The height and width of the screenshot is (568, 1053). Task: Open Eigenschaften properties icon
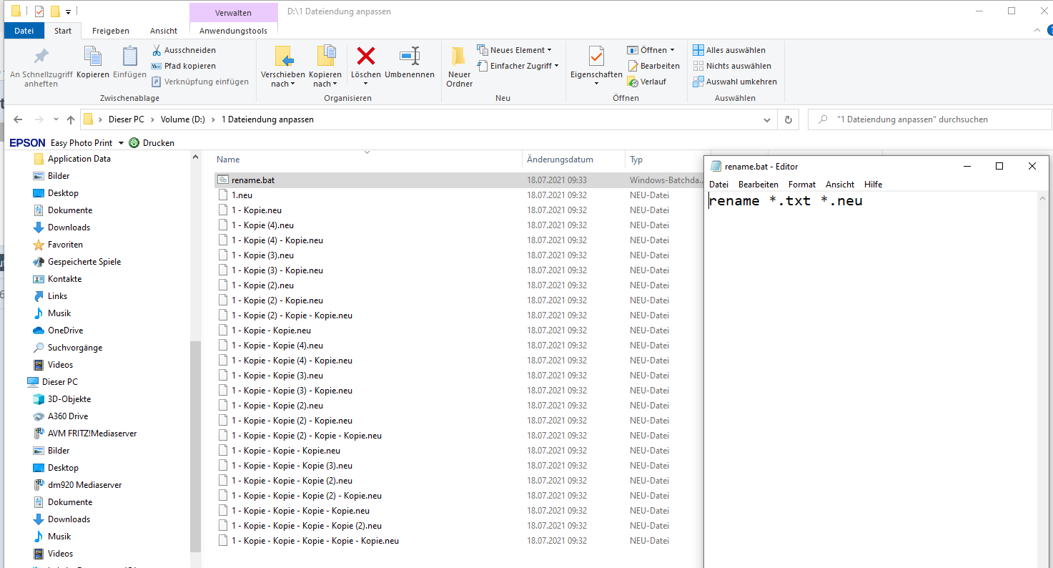click(x=596, y=57)
